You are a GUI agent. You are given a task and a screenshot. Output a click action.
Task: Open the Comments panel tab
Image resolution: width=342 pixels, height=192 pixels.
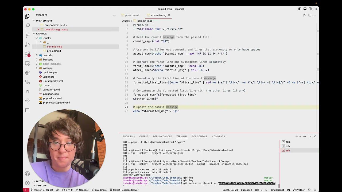tap(218, 136)
